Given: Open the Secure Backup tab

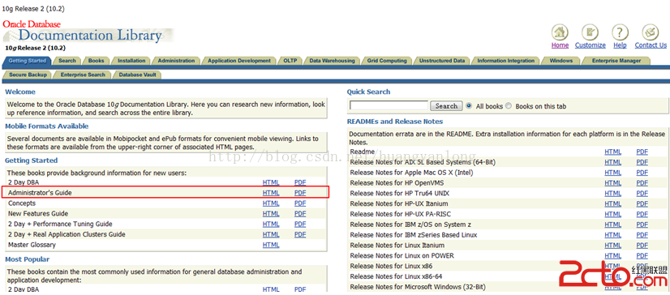Looking at the screenshot, I should pyautogui.click(x=28, y=75).
